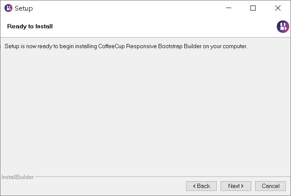
Task: Click the Setup app icon in title bar
Action: pyautogui.click(x=8, y=8)
